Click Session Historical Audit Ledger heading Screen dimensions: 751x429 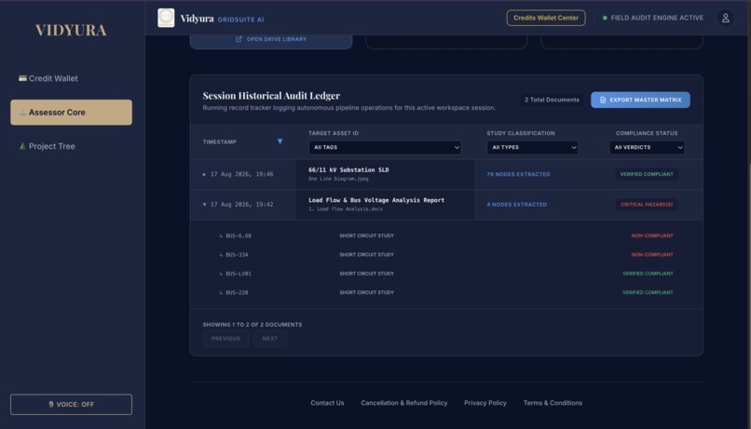(x=271, y=96)
